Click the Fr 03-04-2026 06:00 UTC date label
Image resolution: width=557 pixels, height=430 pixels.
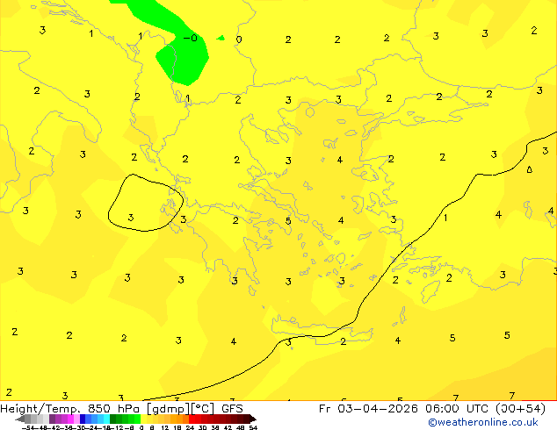(x=405, y=408)
